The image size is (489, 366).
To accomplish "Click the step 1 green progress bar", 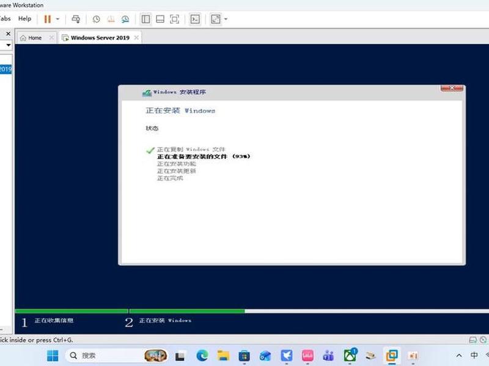I will pos(72,311).
